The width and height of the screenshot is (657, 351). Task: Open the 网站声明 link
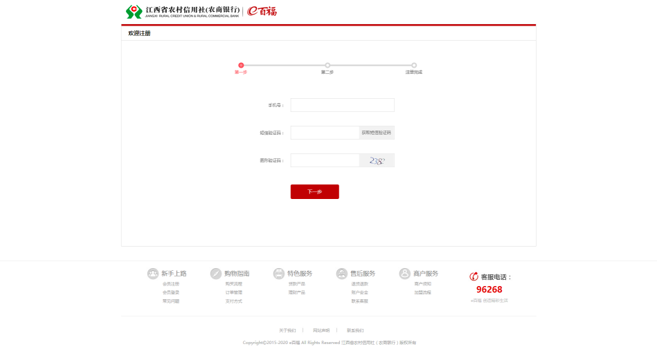[x=321, y=330]
